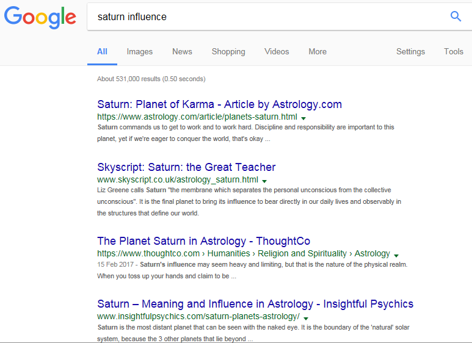
Task: Click snippet starting Saturn is the most distant
Action: click(253, 333)
